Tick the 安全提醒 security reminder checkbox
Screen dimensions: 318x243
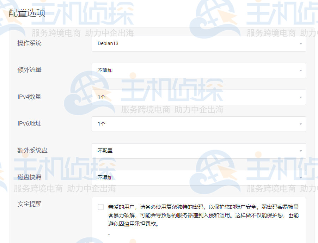pyautogui.click(x=101, y=207)
